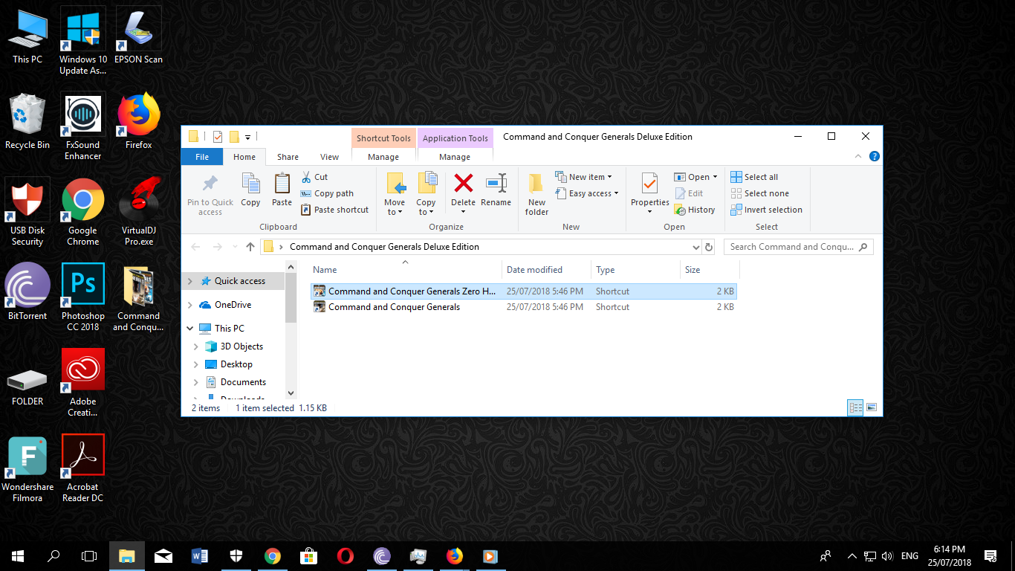Screen dimensions: 1015x571
Task: Open the File tab
Action: click(202, 157)
